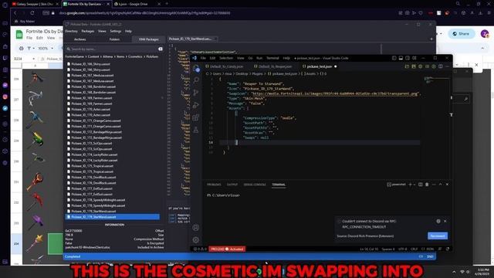Click browser reload button
The width and height of the screenshot is (494, 278).
[32, 13]
